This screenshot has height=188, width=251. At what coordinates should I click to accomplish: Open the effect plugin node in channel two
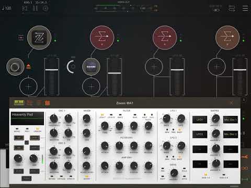click(x=91, y=67)
